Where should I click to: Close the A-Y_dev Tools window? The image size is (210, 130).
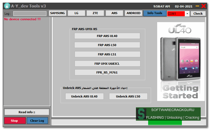[x=204, y=6]
